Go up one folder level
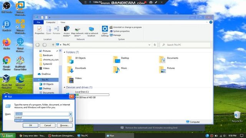Viewport: 246px width, 138px height. [53, 45]
